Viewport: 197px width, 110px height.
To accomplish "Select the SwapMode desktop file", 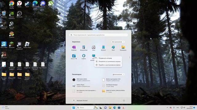I will (x=27, y=65).
